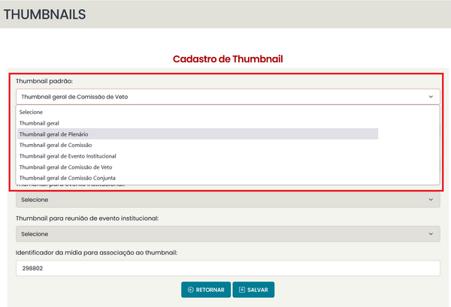The width and height of the screenshot is (451, 307).
Task: Select the 'Thumbnail geral' option
Action: (39, 122)
